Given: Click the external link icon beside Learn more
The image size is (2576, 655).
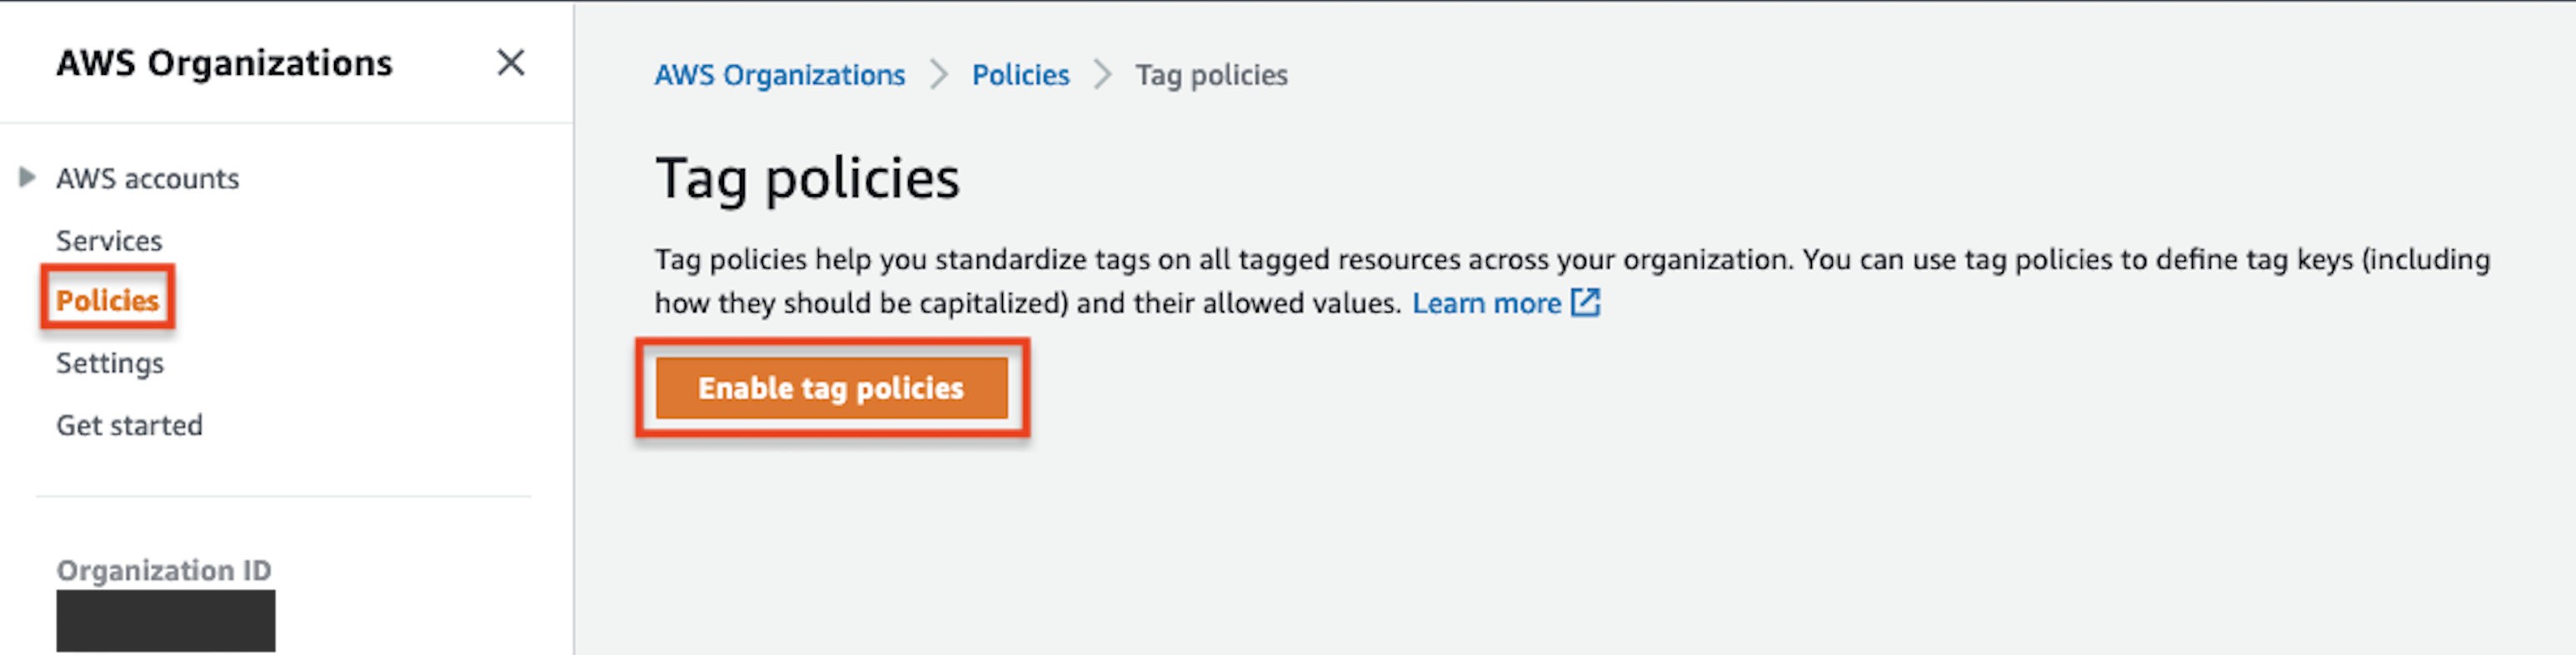Looking at the screenshot, I should tap(1586, 302).
